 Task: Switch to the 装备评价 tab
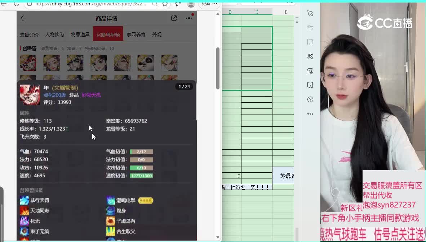[29, 35]
